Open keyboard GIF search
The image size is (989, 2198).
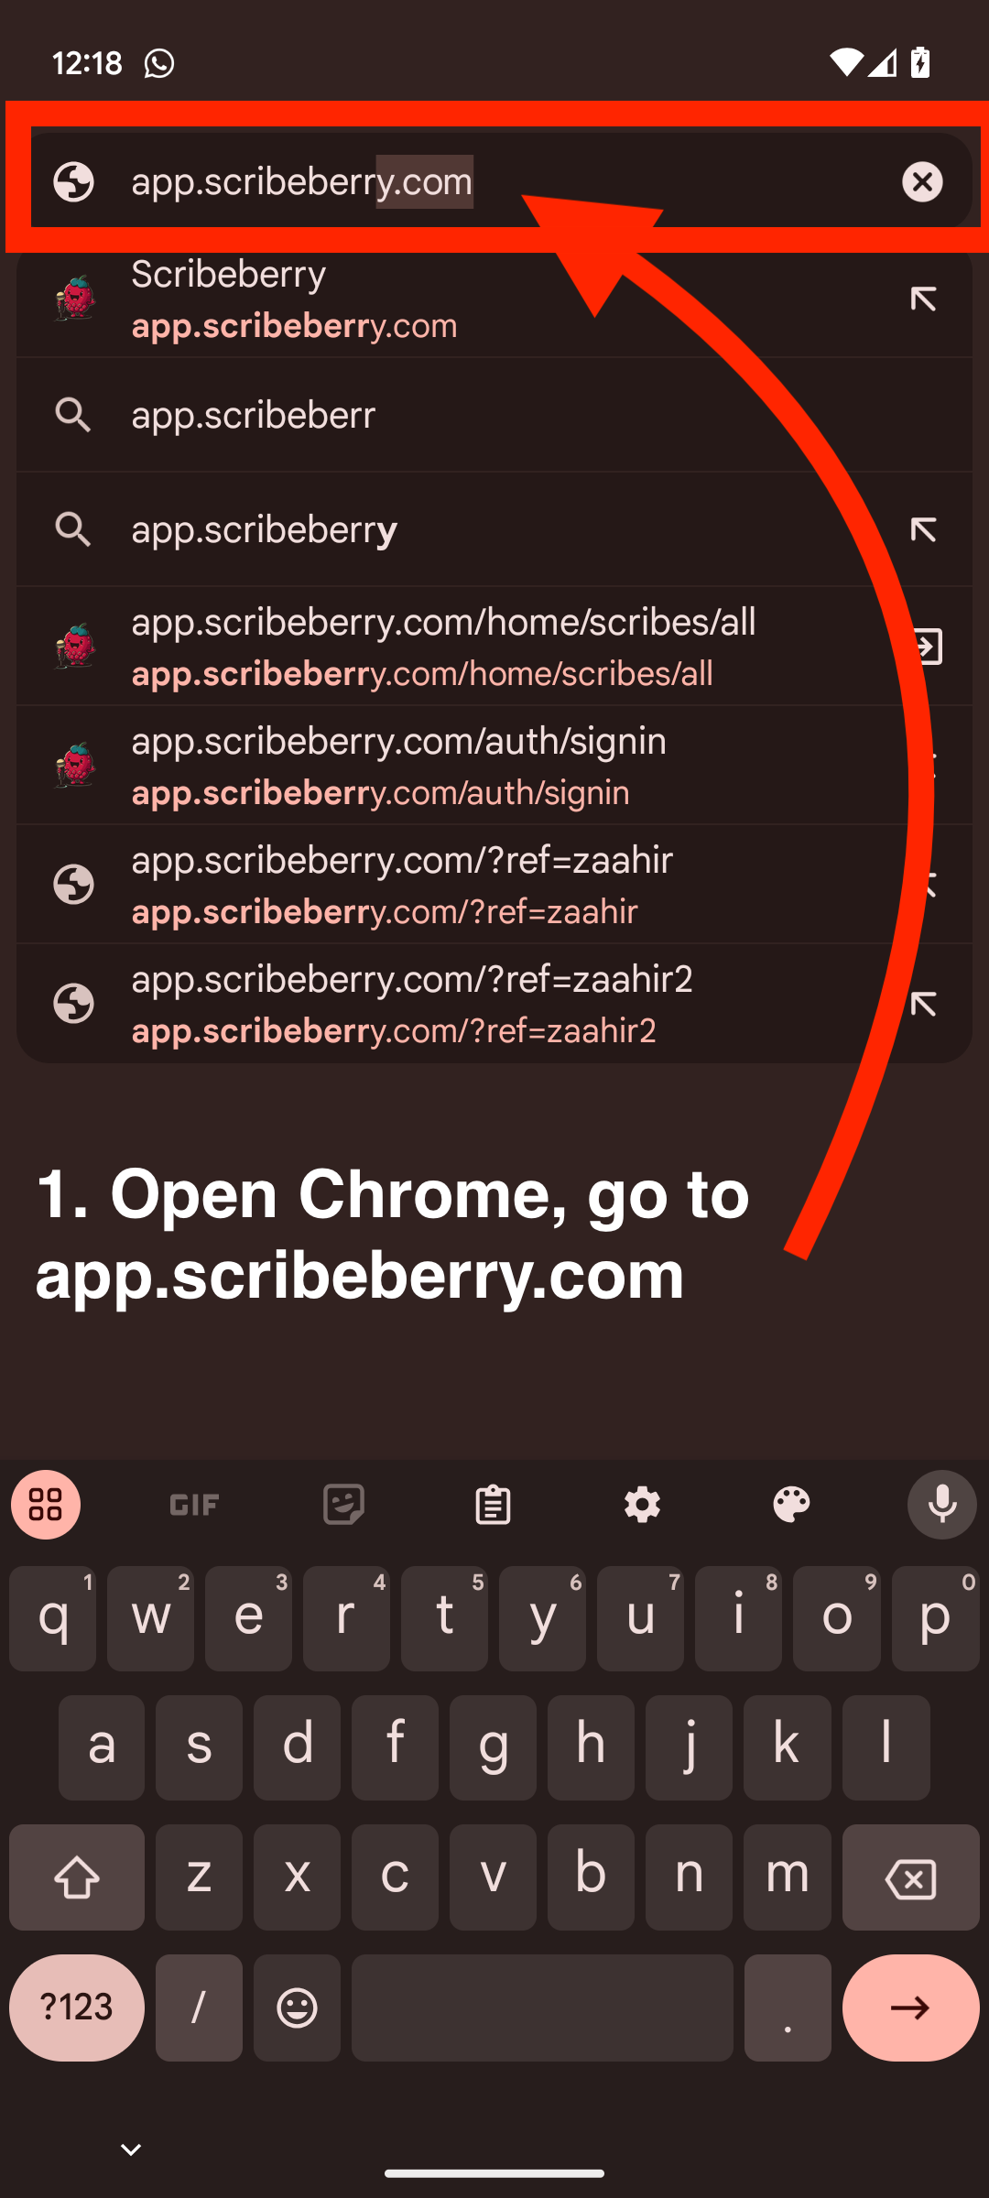(194, 1505)
